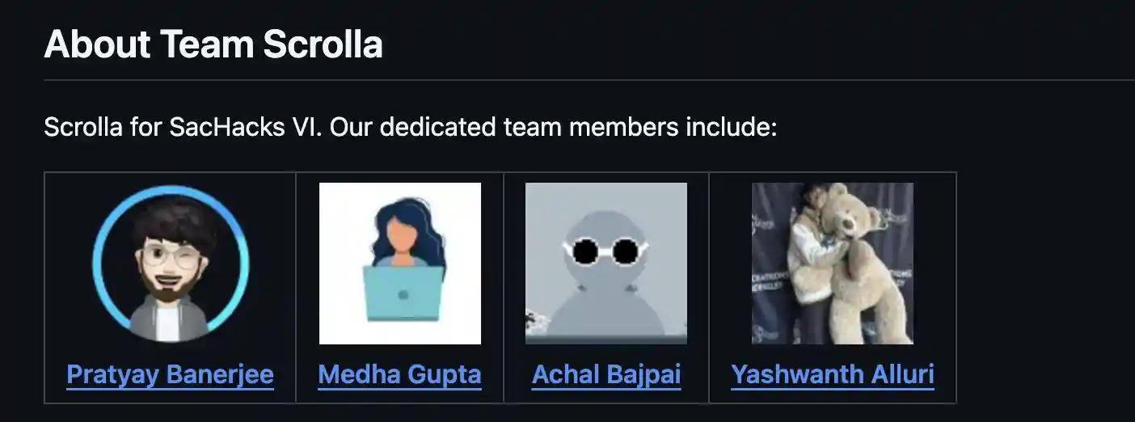Click Pratyay Banerjee's cartoon avatar image
Screen dimensions: 1135x422
point(171,264)
